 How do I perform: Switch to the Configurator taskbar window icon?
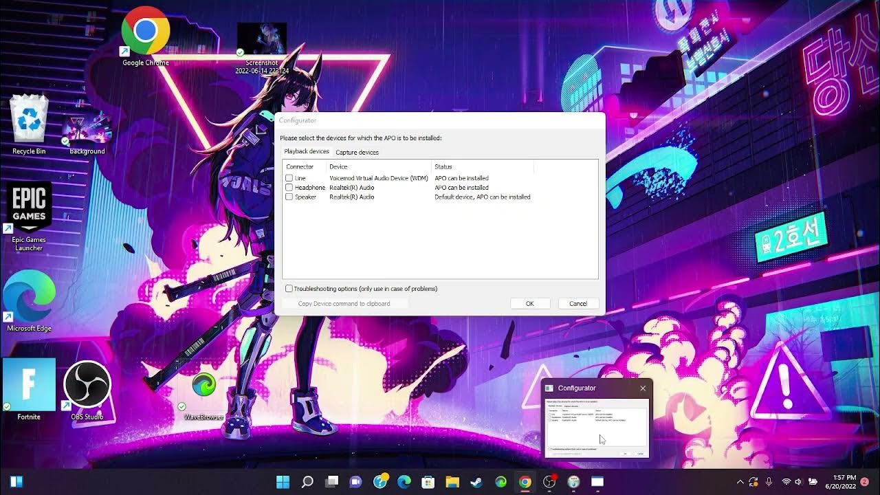pos(597,482)
